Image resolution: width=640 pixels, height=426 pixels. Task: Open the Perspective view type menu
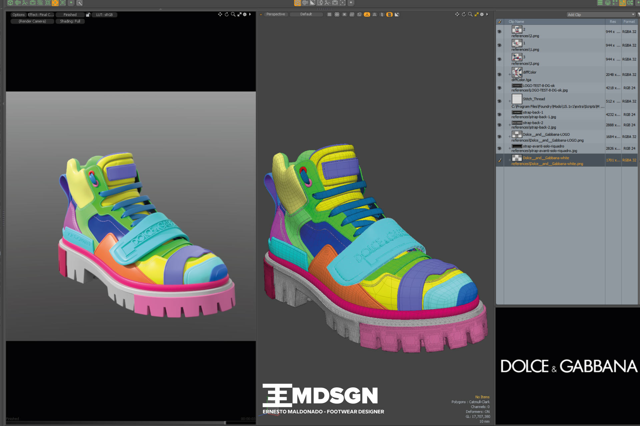click(x=276, y=14)
